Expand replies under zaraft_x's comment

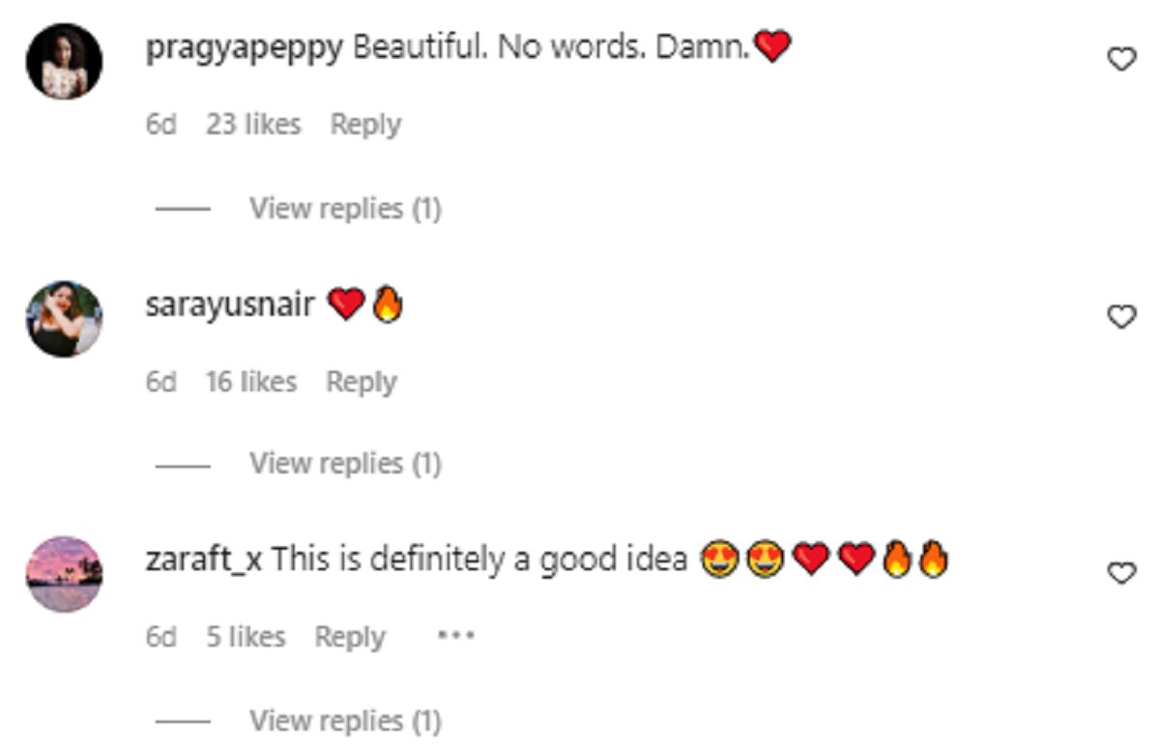345,721
